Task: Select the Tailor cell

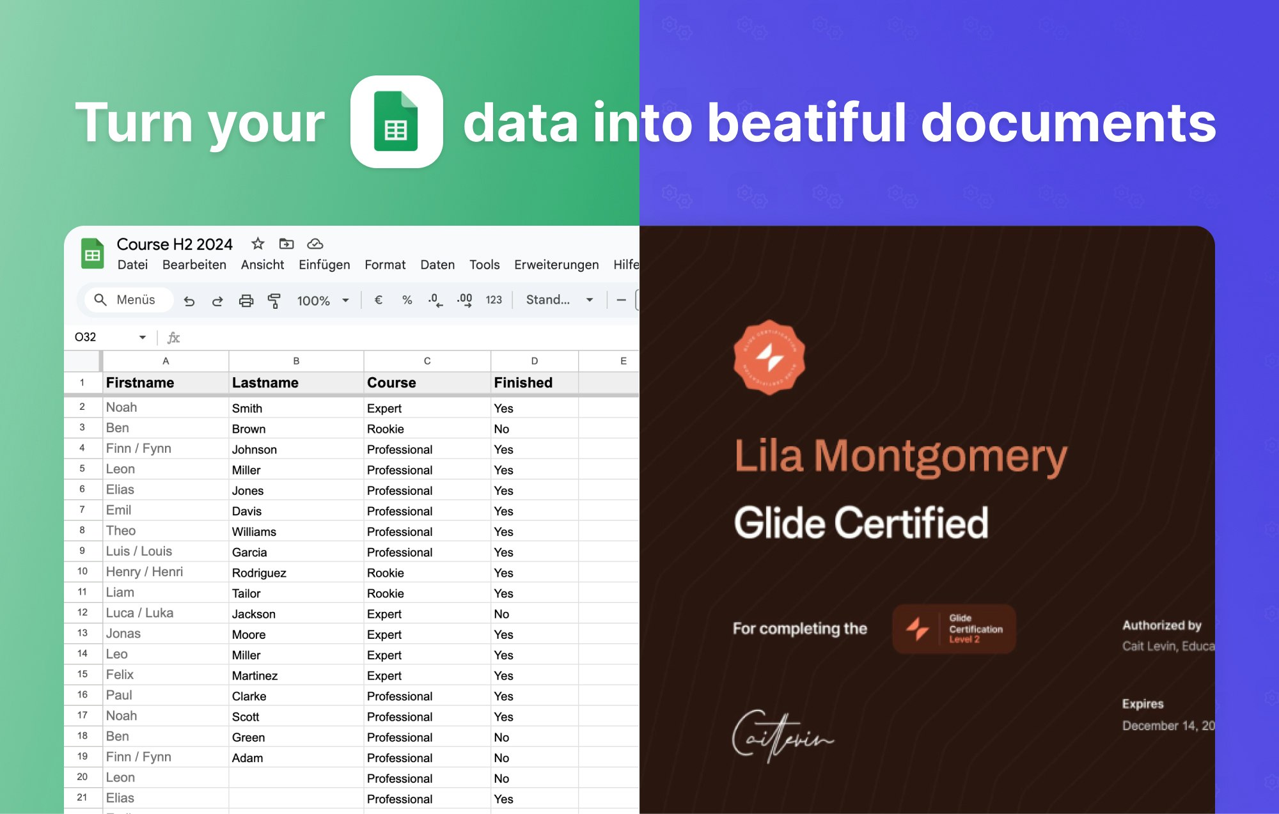Action: point(296,593)
